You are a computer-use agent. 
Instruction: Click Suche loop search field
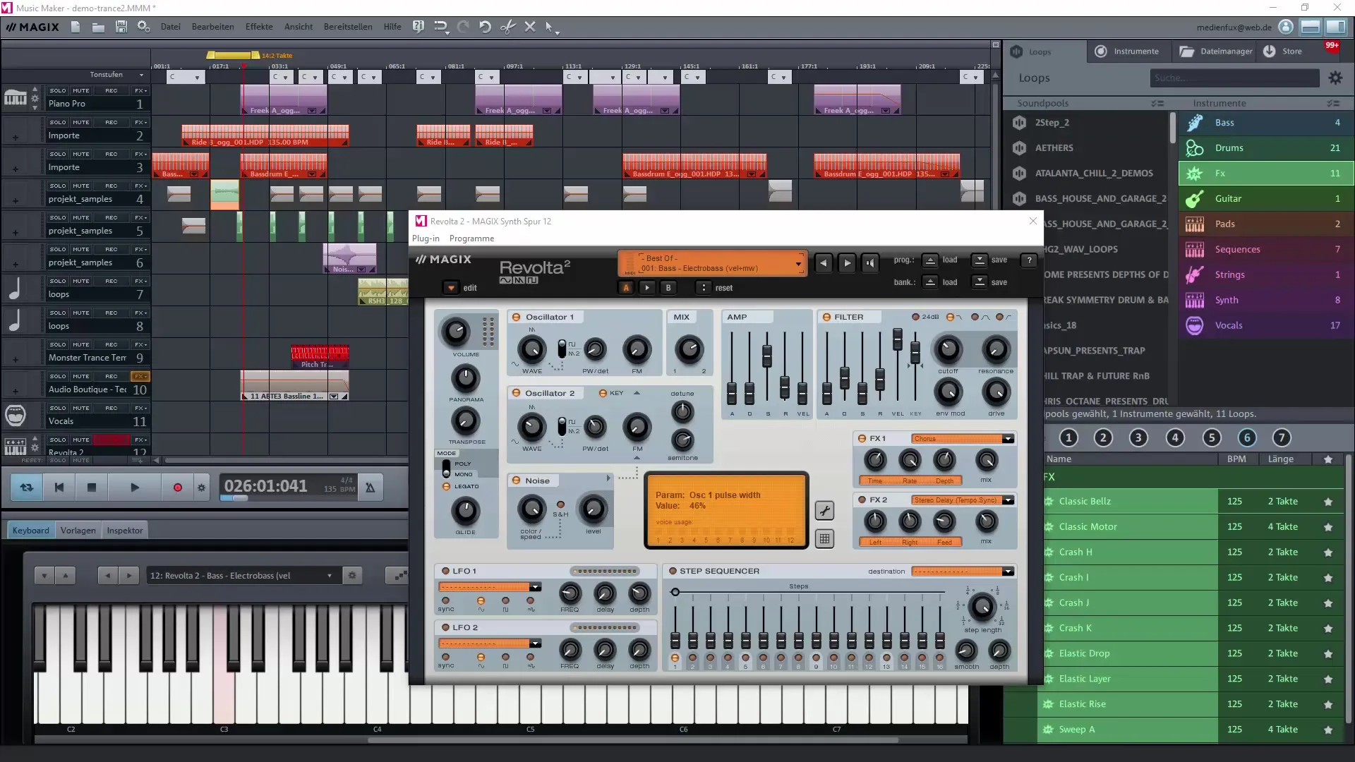1234,78
